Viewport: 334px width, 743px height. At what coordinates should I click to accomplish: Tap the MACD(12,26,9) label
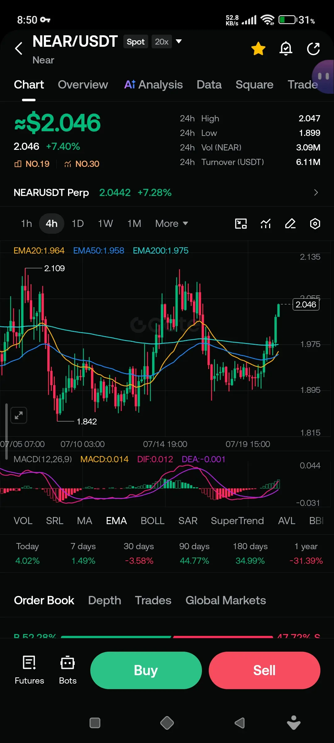tap(43, 459)
